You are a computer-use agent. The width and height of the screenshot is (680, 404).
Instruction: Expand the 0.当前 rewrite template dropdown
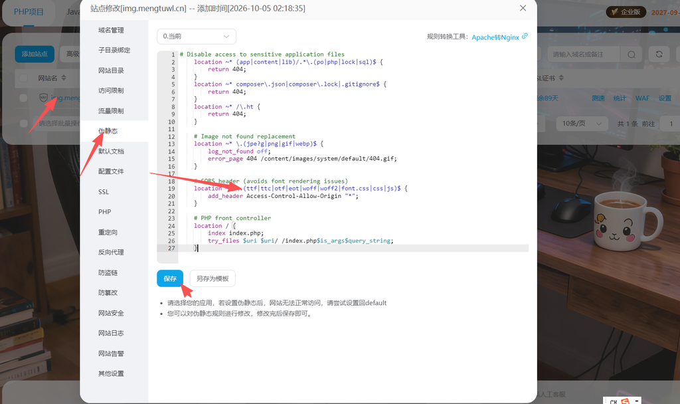pos(197,37)
